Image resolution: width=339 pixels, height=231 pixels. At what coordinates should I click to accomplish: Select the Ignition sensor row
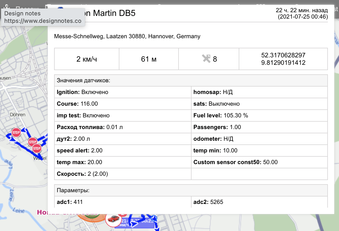click(123, 92)
